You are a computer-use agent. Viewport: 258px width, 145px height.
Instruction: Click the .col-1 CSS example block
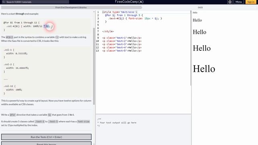(x=15, y=54)
